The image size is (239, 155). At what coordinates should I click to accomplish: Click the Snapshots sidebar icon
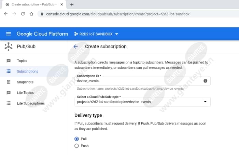coord(9,82)
